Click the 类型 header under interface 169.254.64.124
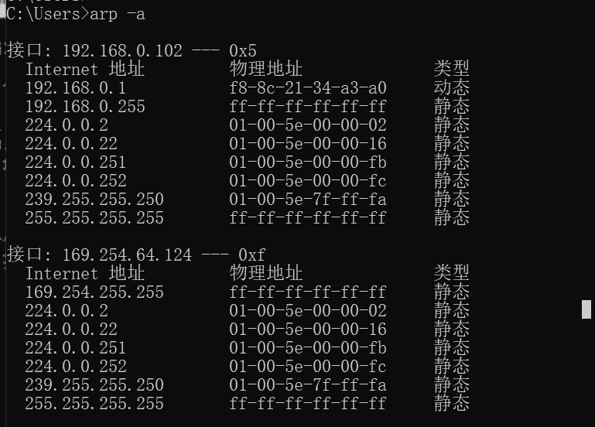The height and width of the screenshot is (427, 595). tap(451, 273)
